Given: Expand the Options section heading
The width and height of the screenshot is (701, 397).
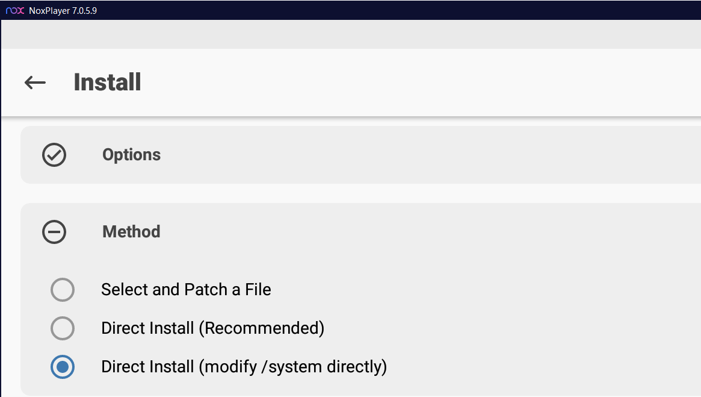Looking at the screenshot, I should (x=131, y=155).
